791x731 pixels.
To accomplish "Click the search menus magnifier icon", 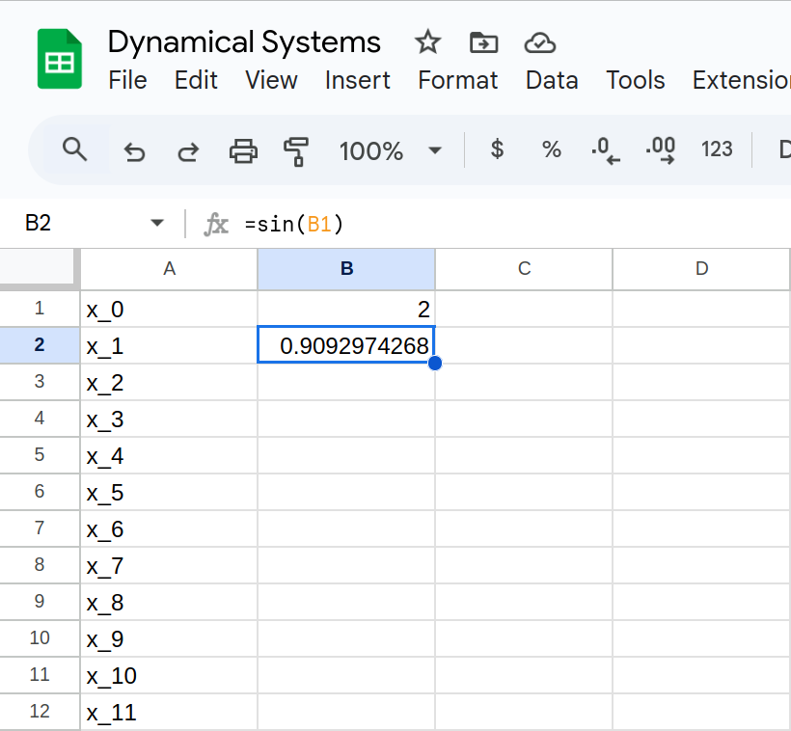I will tap(74, 149).
